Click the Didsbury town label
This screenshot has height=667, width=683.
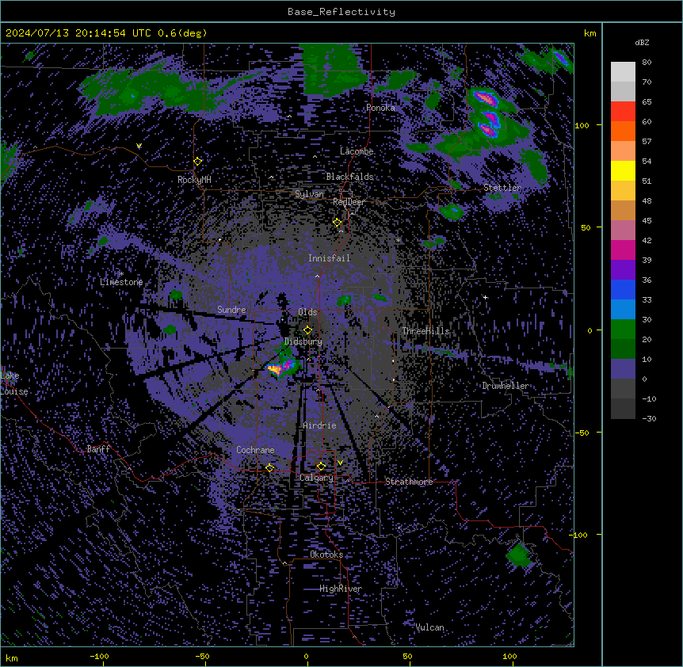click(x=303, y=341)
